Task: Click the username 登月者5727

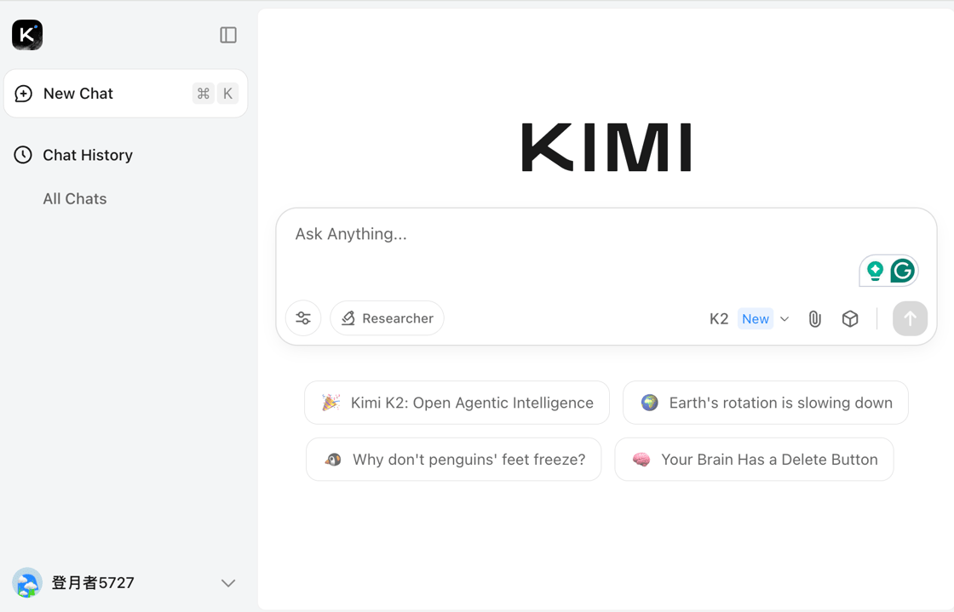Action: (x=93, y=583)
